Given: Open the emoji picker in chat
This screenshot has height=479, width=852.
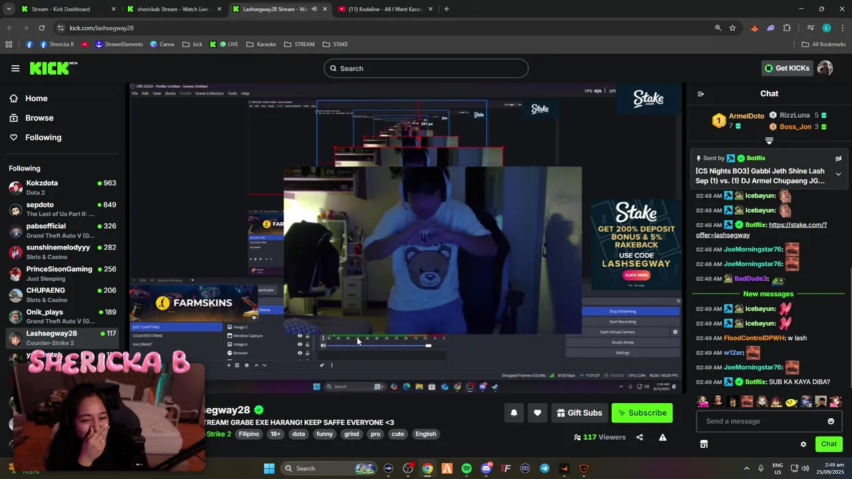Looking at the screenshot, I should click(x=831, y=421).
